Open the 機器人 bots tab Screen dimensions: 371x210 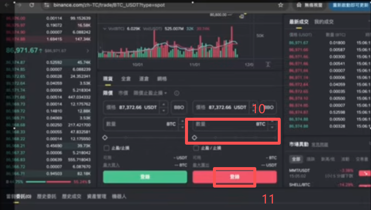click(119, 197)
